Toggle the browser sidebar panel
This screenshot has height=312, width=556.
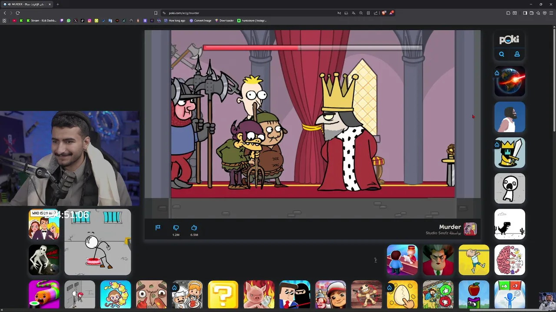525,13
